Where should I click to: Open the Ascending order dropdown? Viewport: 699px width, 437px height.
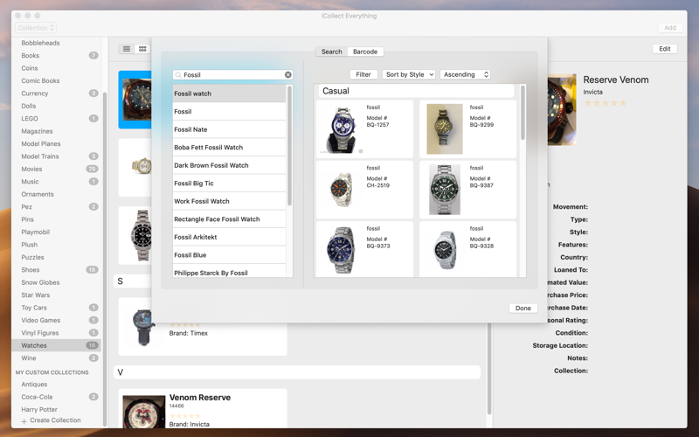click(x=465, y=74)
